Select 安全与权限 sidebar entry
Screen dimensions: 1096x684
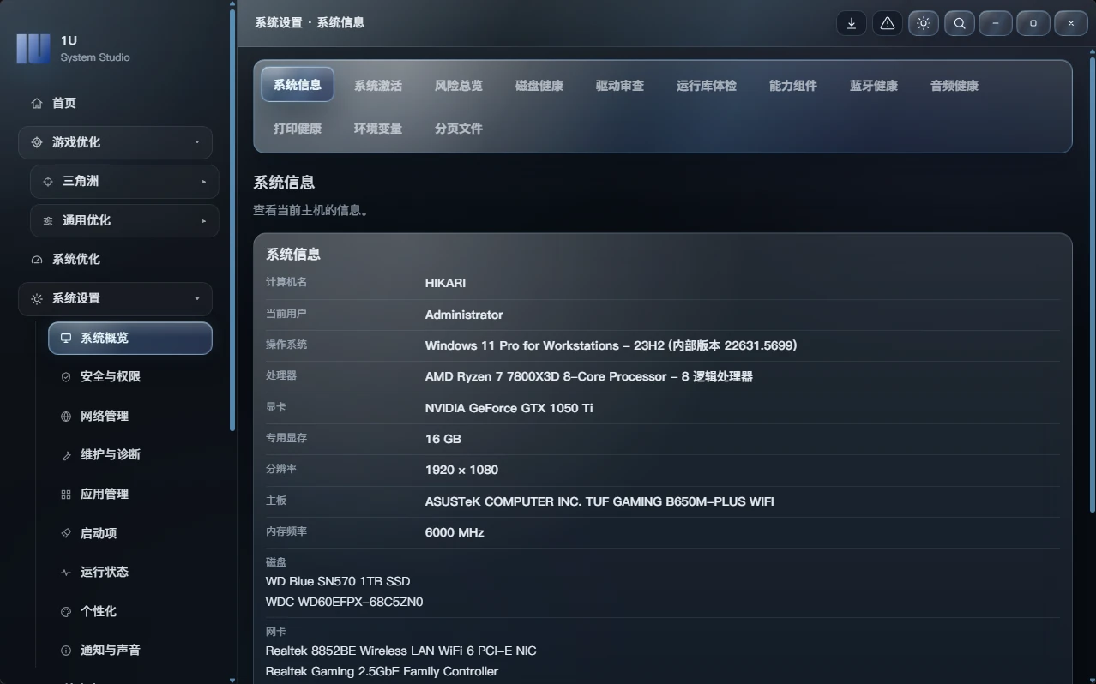[129, 377]
